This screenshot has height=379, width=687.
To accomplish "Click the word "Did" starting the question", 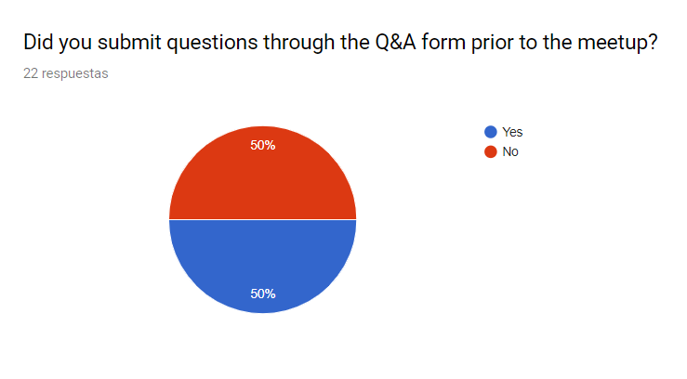I will tap(38, 43).
